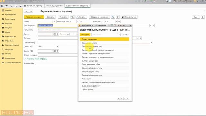Screen dimensions: 206x116
Task: Click document structure icon next to Создать на основании
Action: click(113, 17)
